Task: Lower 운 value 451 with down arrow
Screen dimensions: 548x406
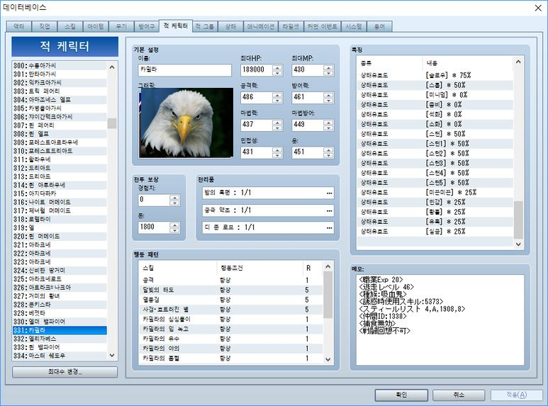Action: [x=328, y=155]
